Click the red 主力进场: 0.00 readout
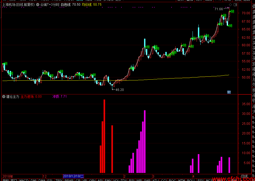The width and height of the screenshot is (255, 181). 31,97
